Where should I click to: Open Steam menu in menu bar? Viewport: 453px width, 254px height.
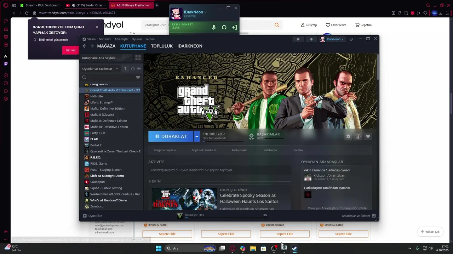point(91,39)
